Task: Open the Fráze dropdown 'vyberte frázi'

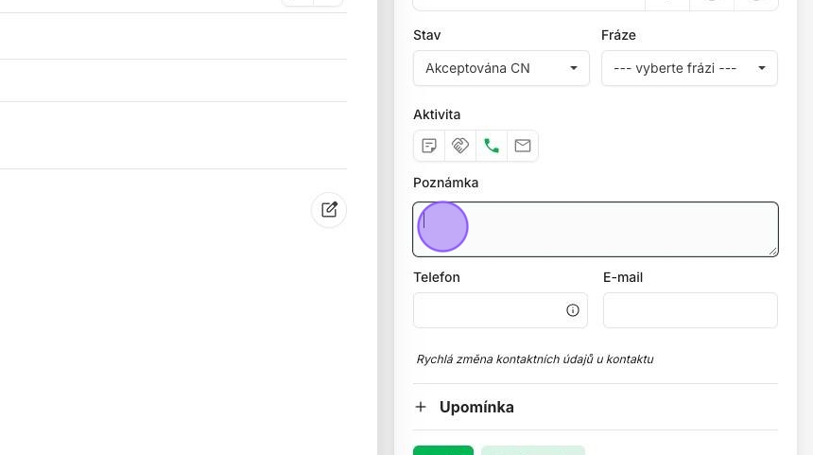Action: 689,68
